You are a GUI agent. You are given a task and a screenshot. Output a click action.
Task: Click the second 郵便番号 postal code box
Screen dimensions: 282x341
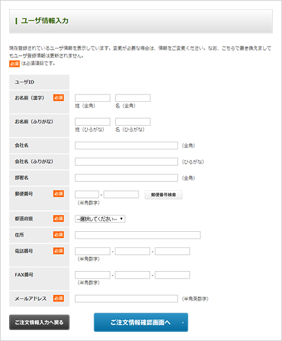[x=121, y=194]
